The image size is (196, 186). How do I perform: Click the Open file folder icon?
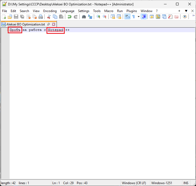[10, 17]
